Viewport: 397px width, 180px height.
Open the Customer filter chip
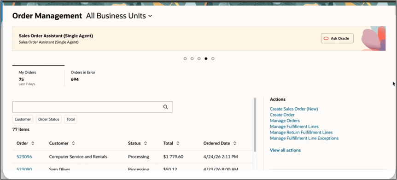23,119
